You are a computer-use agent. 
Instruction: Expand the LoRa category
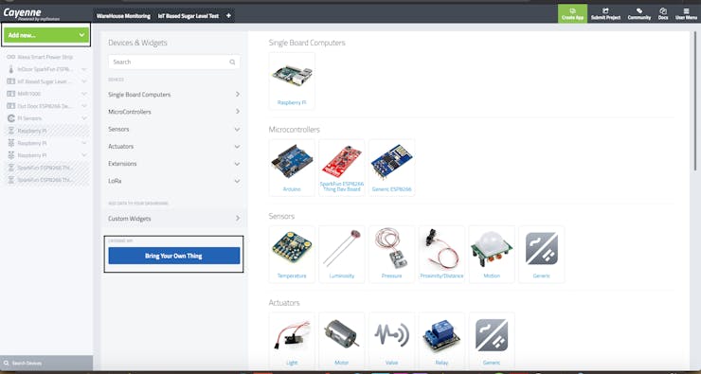click(174, 181)
